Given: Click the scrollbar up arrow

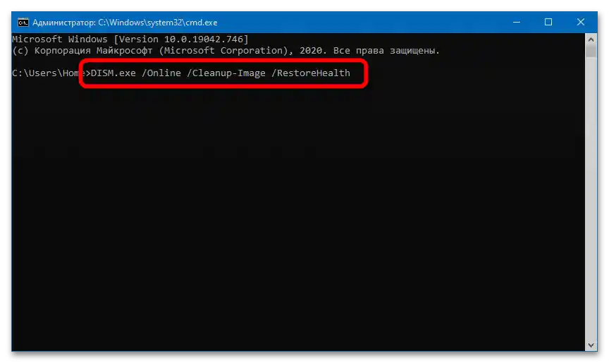Looking at the screenshot, I should coord(591,39).
